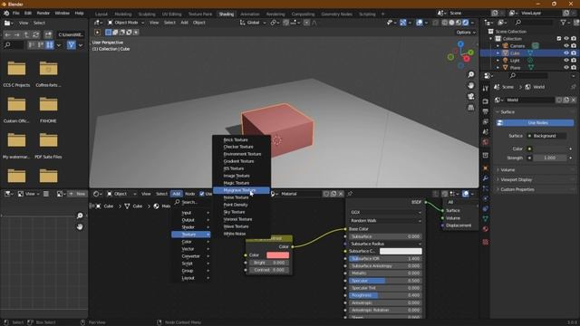The image size is (580, 326).
Task: Hide the Plane object in outliner
Action: 566,68
